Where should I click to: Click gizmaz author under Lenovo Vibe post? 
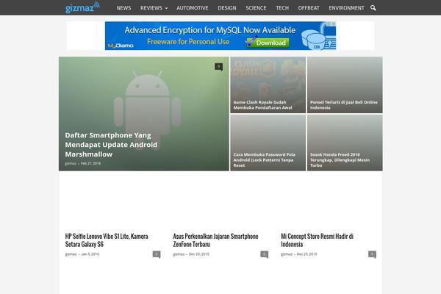71,254
